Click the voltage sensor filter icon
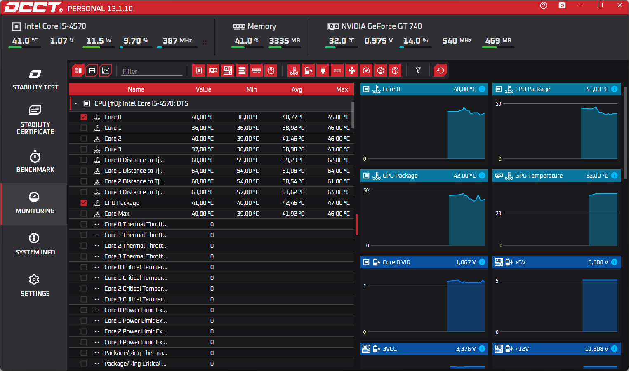Screen dimensions: 629x371 pos(309,70)
